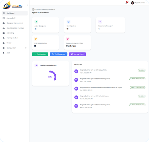This screenshot has width=149, height=142.
Task: Collapse the sidebar with the arrow
Action: [x=28, y=5]
